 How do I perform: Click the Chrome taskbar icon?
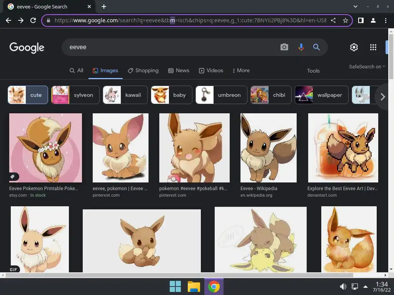[x=214, y=287]
